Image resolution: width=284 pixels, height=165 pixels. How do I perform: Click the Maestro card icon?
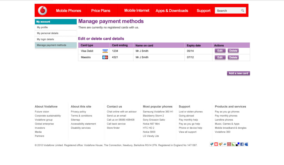pos(105,57)
